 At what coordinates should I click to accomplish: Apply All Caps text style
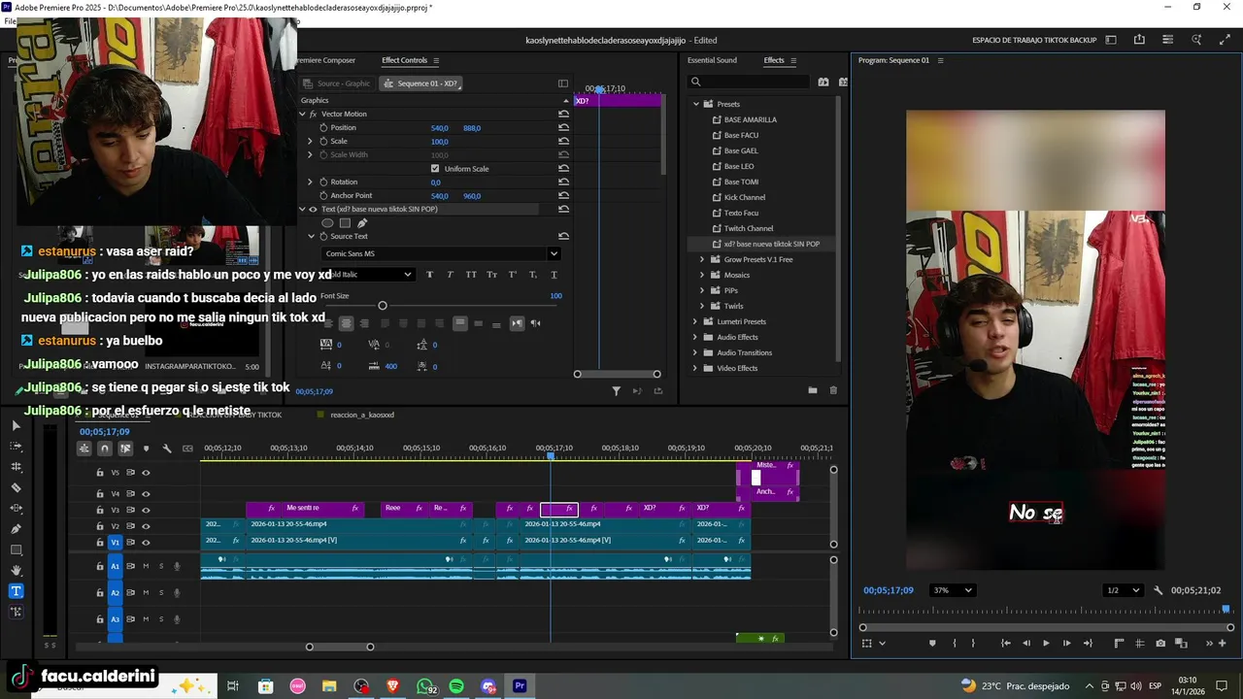tap(471, 275)
